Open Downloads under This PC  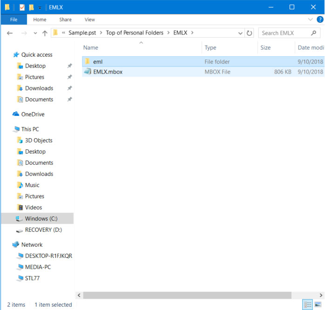(39, 174)
